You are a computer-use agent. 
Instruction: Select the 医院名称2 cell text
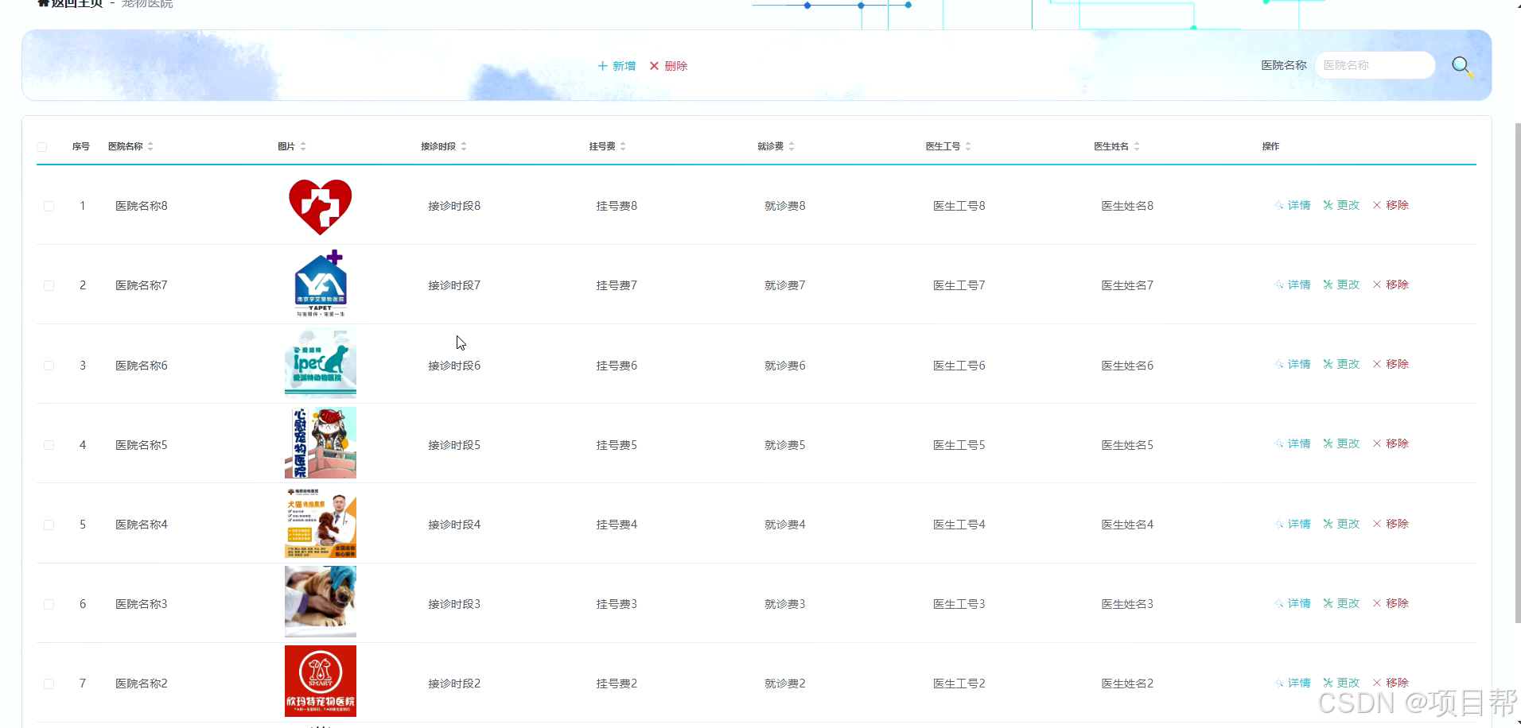142,683
